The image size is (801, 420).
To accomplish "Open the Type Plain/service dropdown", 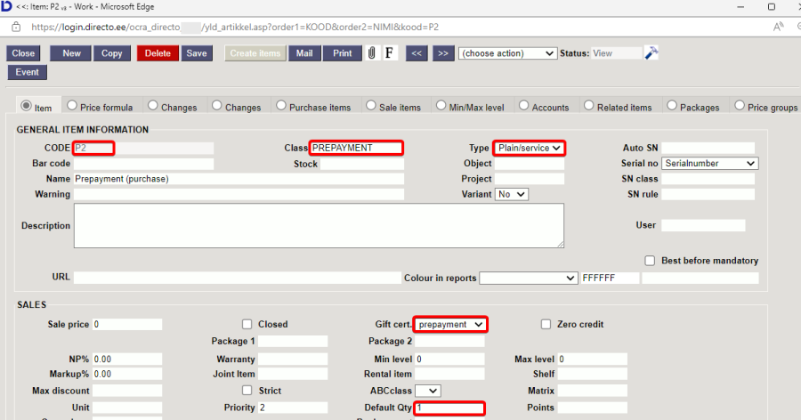I will pos(530,148).
